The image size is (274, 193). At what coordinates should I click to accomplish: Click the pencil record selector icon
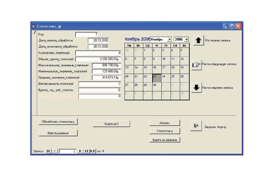click(x=34, y=32)
